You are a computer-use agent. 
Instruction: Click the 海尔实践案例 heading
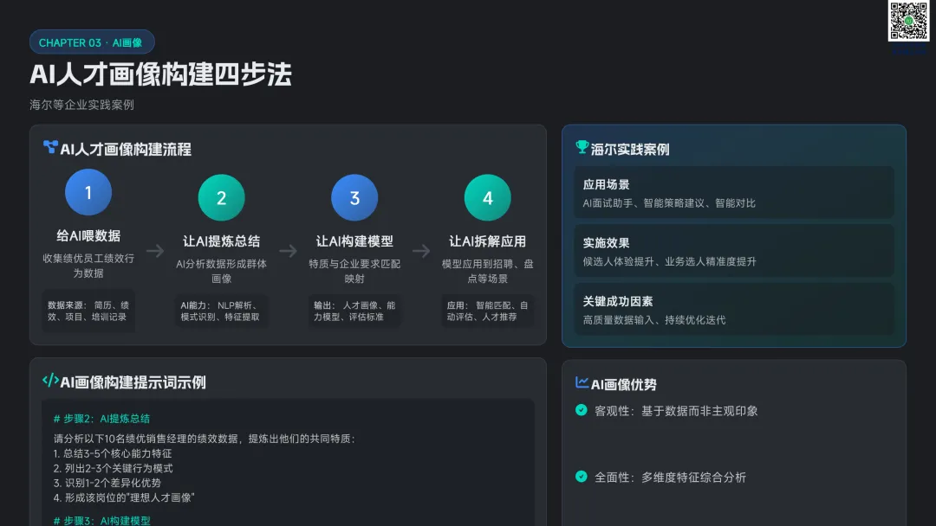630,150
